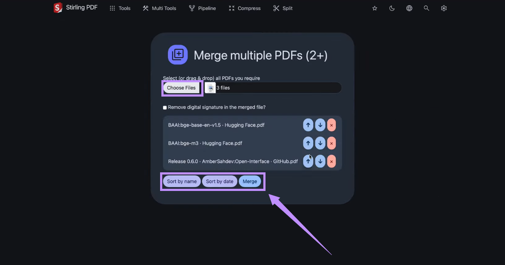
Task: Sort files by name
Action: (x=182, y=181)
